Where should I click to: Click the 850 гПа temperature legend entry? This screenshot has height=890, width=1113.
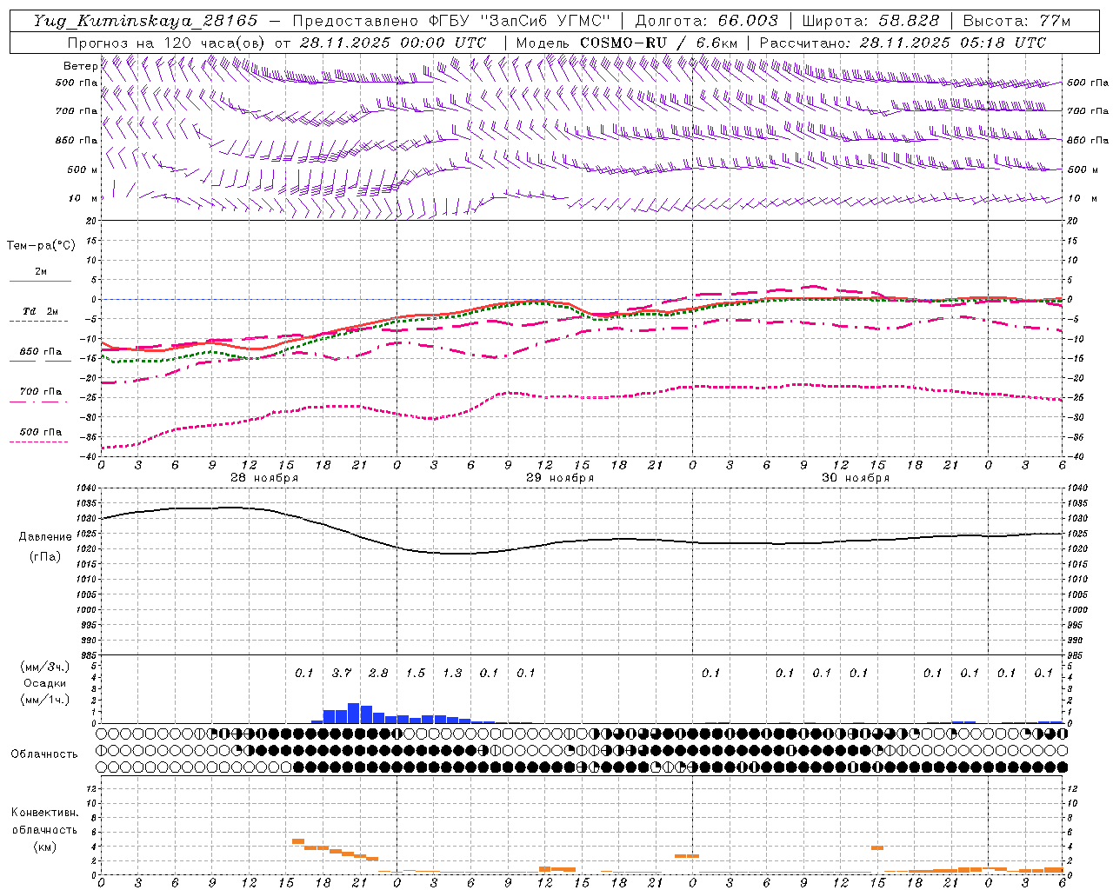[41, 352]
